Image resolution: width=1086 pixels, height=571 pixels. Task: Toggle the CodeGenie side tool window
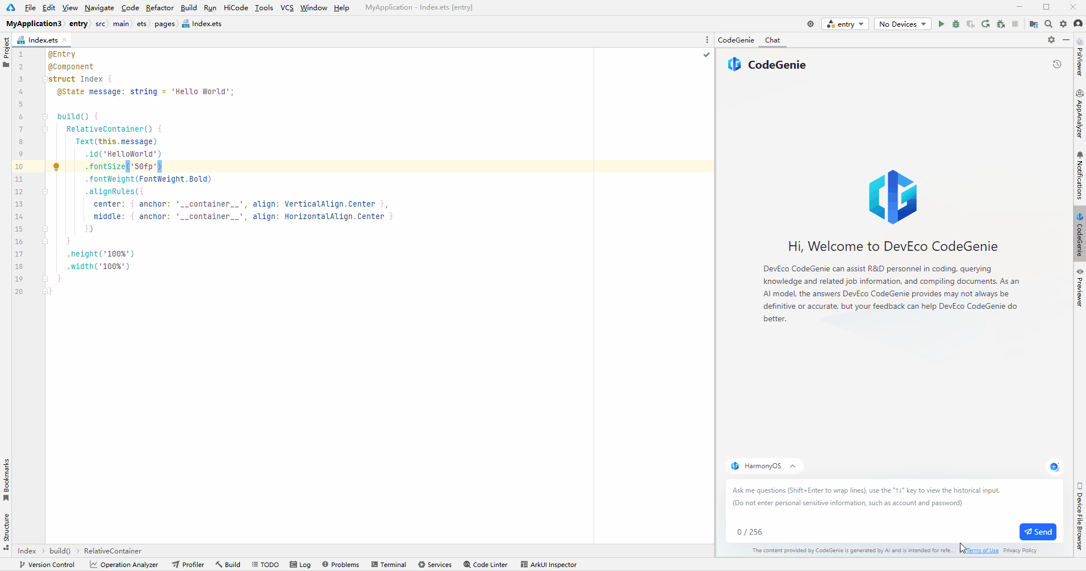coord(1080,234)
